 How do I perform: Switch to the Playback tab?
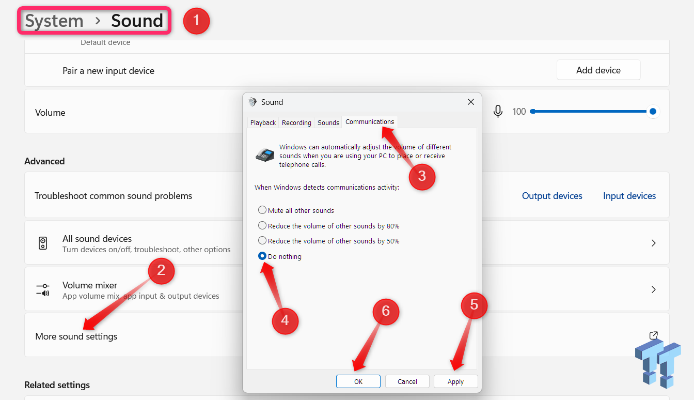(263, 122)
